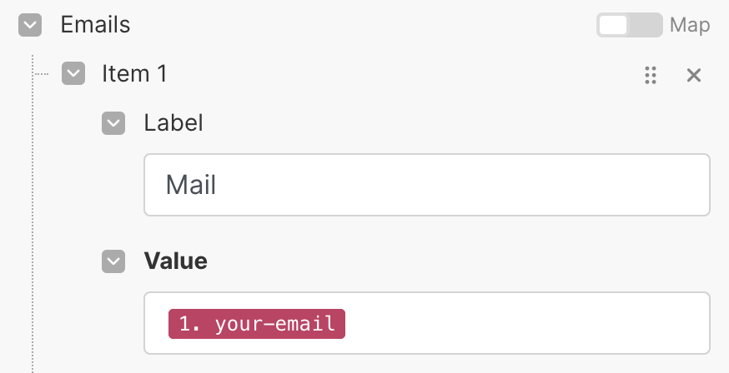This screenshot has height=373, width=729.
Task: Click the bold Value field heading
Action: [x=175, y=261]
